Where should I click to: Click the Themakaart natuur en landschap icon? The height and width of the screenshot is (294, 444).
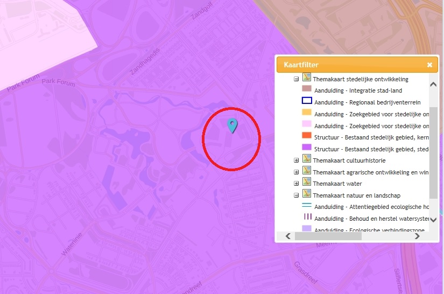pyautogui.click(x=307, y=195)
